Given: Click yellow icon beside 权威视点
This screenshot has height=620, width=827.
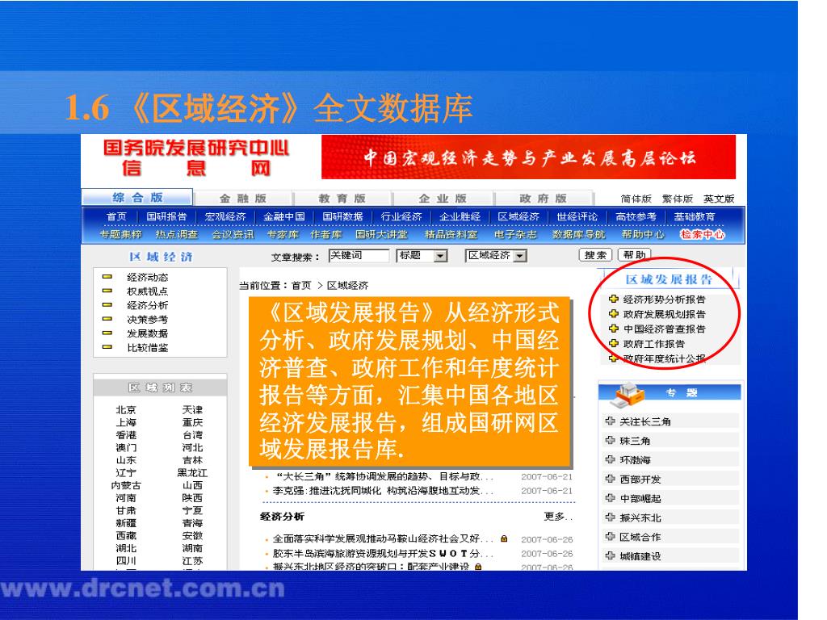Looking at the screenshot, I should pos(107,291).
